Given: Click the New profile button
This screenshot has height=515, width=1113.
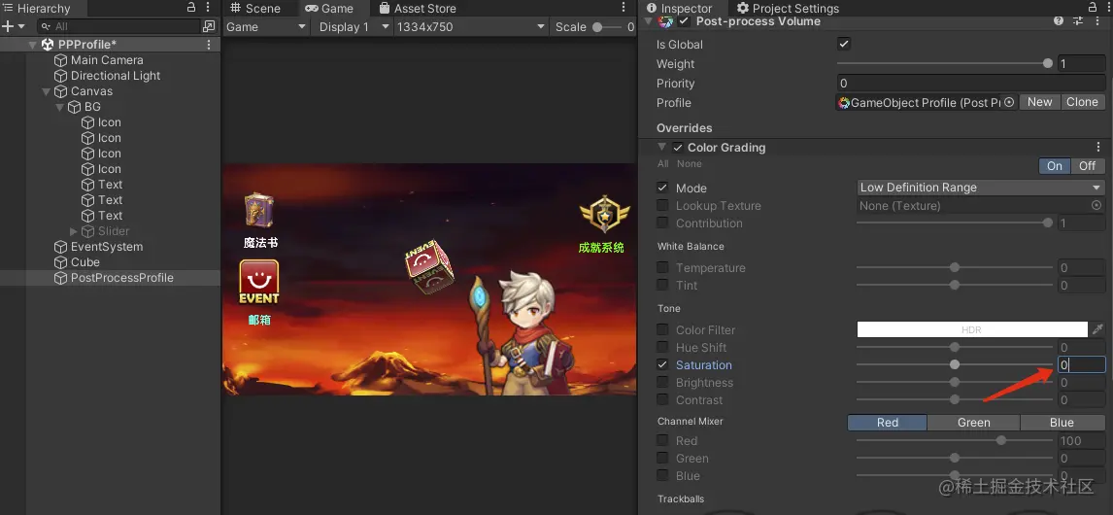Looking at the screenshot, I should [x=1040, y=102].
